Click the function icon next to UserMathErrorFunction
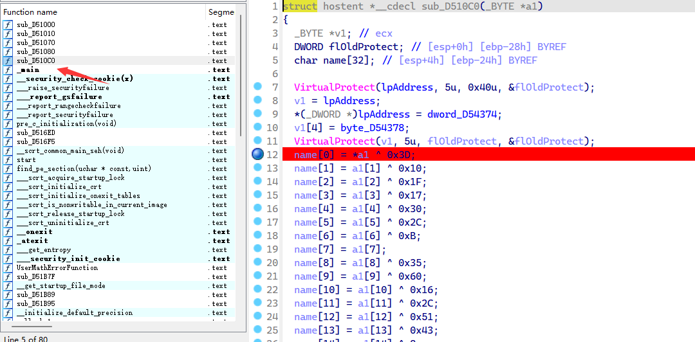Viewport: 695px width, 342px height. (x=8, y=268)
